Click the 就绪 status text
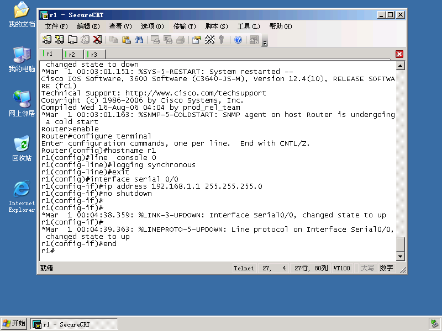Viewport: 442px width, 331px height. click(x=46, y=268)
